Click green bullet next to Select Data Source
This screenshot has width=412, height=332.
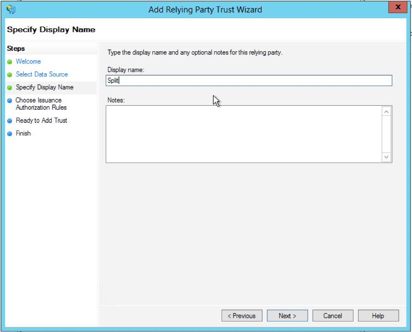[10, 75]
